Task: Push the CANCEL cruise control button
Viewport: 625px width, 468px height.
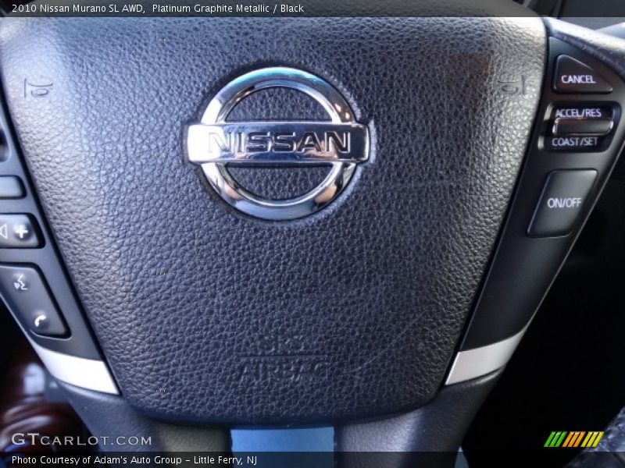Action: point(581,76)
